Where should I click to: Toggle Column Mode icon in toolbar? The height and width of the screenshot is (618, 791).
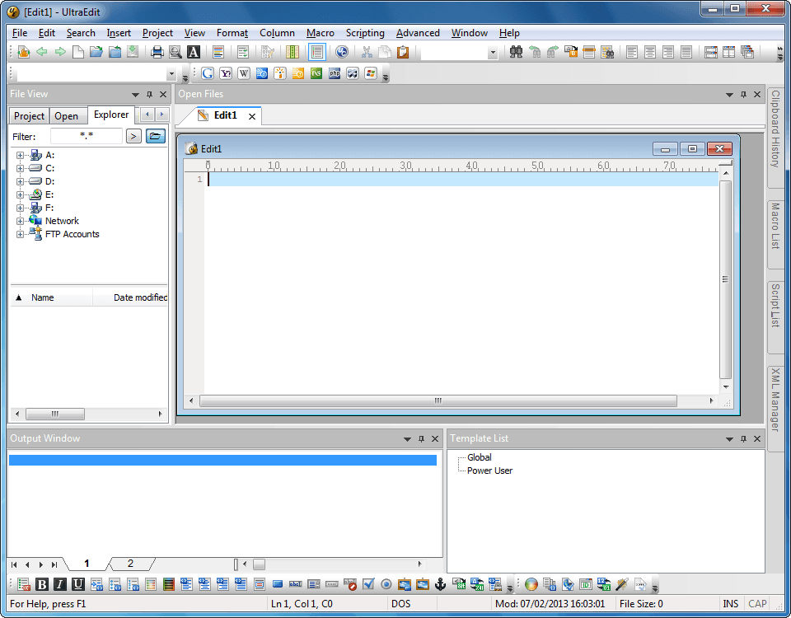pyautogui.click(x=292, y=51)
